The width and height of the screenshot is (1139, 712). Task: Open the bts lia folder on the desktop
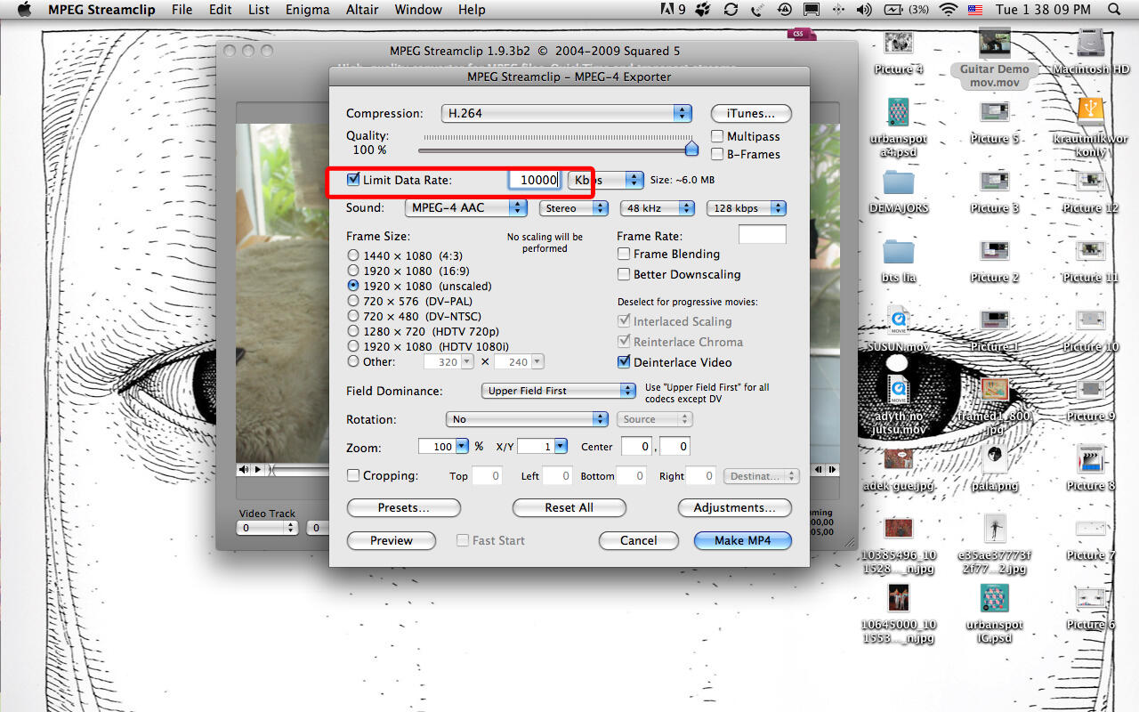click(x=898, y=251)
